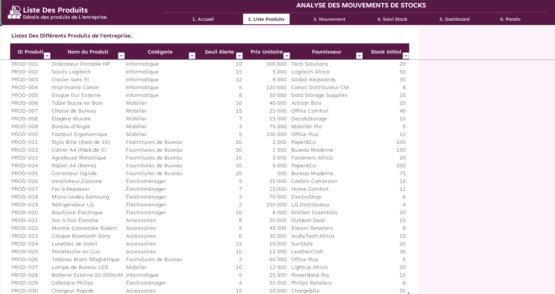Image resolution: width=555 pixels, height=294 pixels.
Task: Select the Data Storage Supplies cell
Action: [x=326, y=95]
